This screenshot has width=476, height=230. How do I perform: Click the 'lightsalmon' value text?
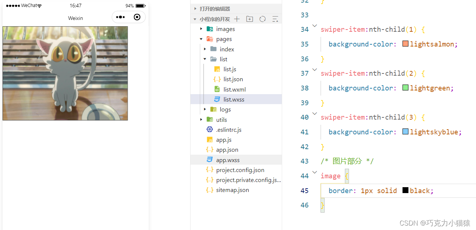(x=432, y=44)
